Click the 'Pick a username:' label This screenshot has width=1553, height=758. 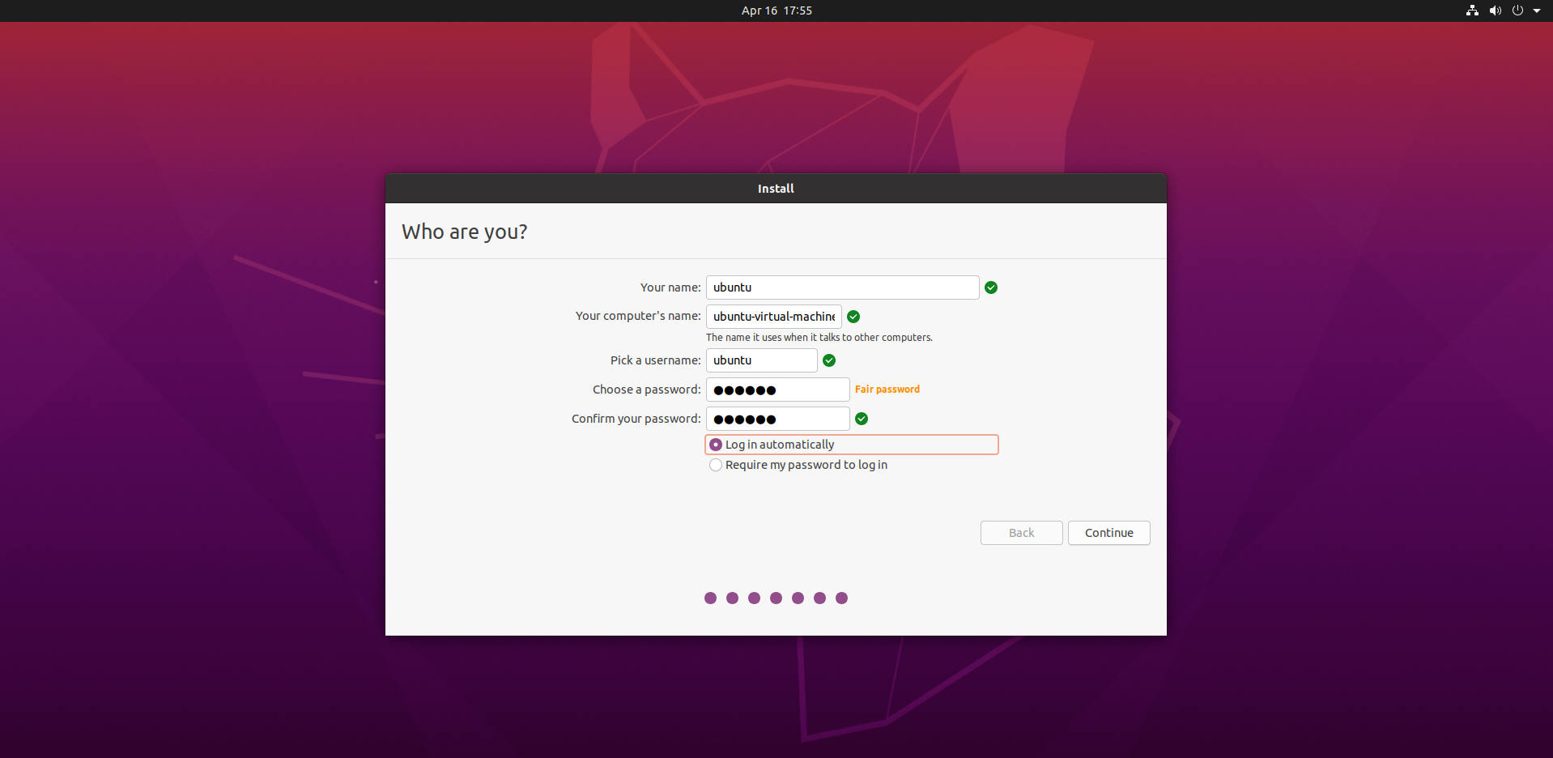(x=656, y=360)
